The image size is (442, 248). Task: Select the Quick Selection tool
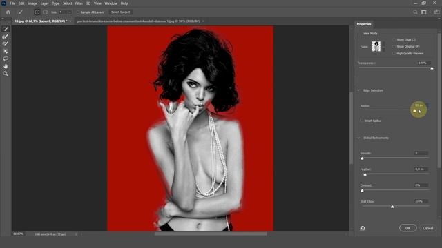click(x=6, y=29)
